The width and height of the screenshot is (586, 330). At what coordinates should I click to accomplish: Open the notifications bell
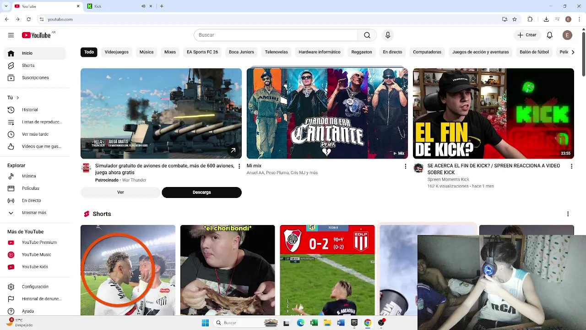click(550, 35)
